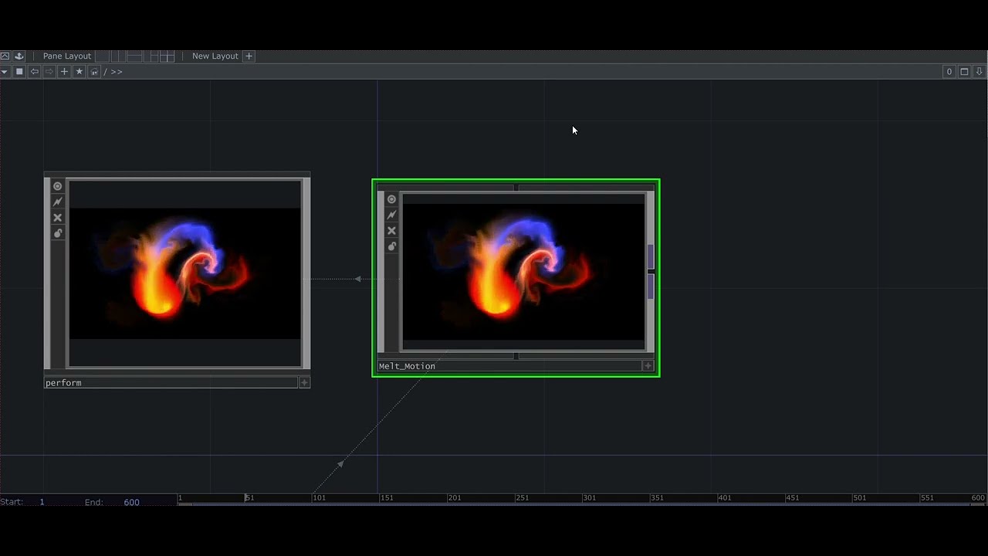Click the New Layout label
The width and height of the screenshot is (988, 556).
pos(215,56)
